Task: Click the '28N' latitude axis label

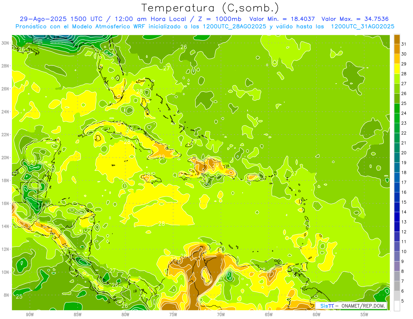Action: [x=5, y=66]
